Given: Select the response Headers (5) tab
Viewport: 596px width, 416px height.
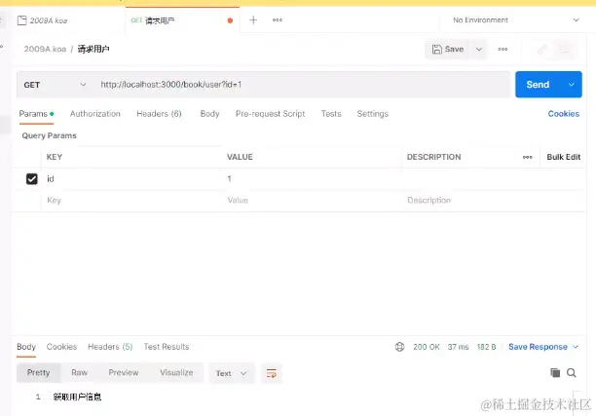Looking at the screenshot, I should [x=110, y=347].
